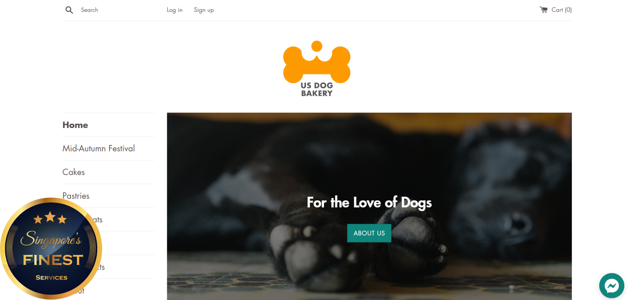Image resolution: width=634 pixels, height=300 pixels.
Task: Open the shopping cart icon
Action: [x=544, y=10]
